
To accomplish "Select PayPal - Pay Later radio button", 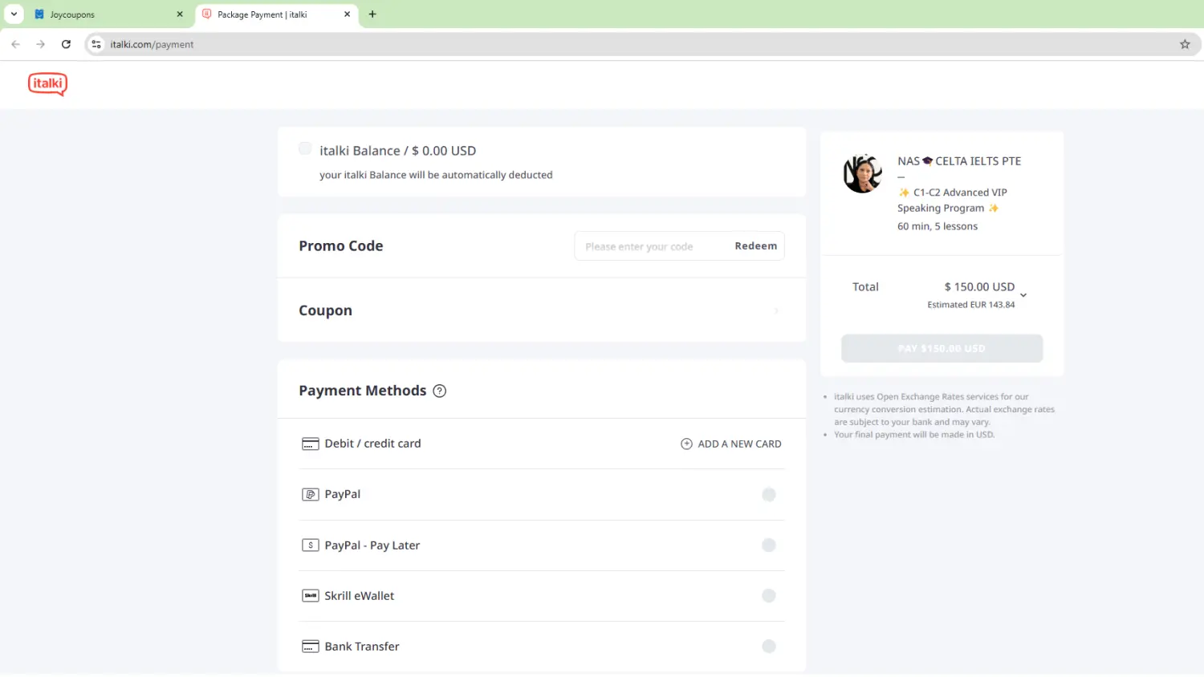I will tap(768, 545).
